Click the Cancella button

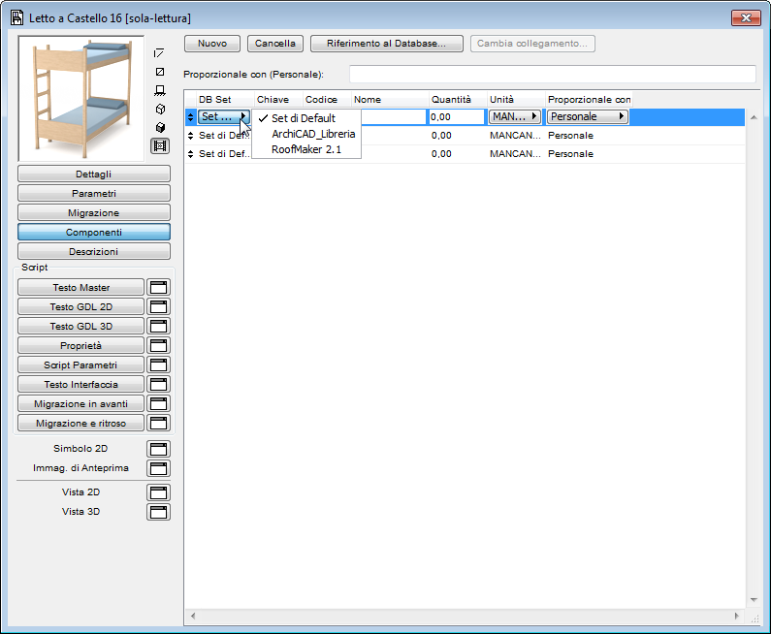coord(275,44)
